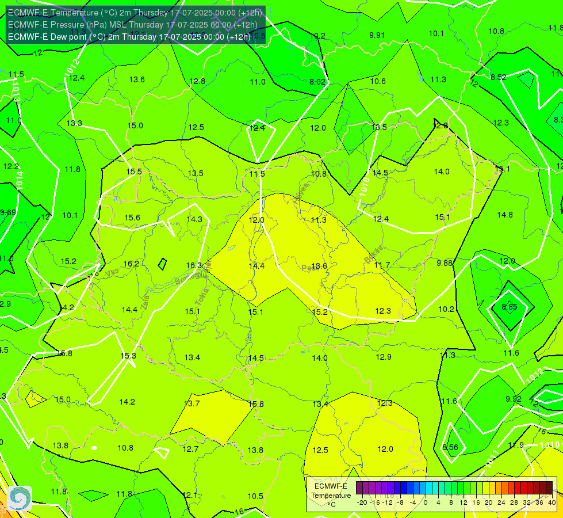
Task: Select the ECMWF-E Pressure MSL layer label
Action: pyautogui.click(x=132, y=25)
